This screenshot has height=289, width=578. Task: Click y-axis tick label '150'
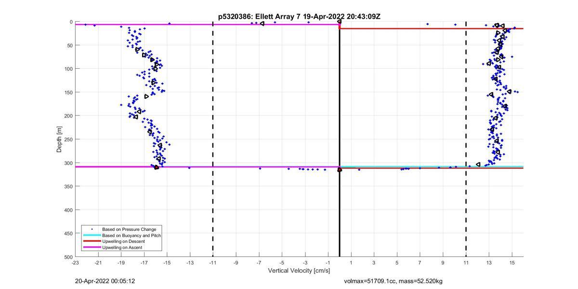point(68,92)
